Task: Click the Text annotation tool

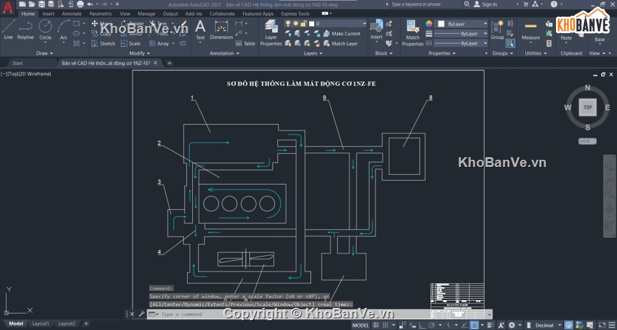Action: click(x=200, y=31)
